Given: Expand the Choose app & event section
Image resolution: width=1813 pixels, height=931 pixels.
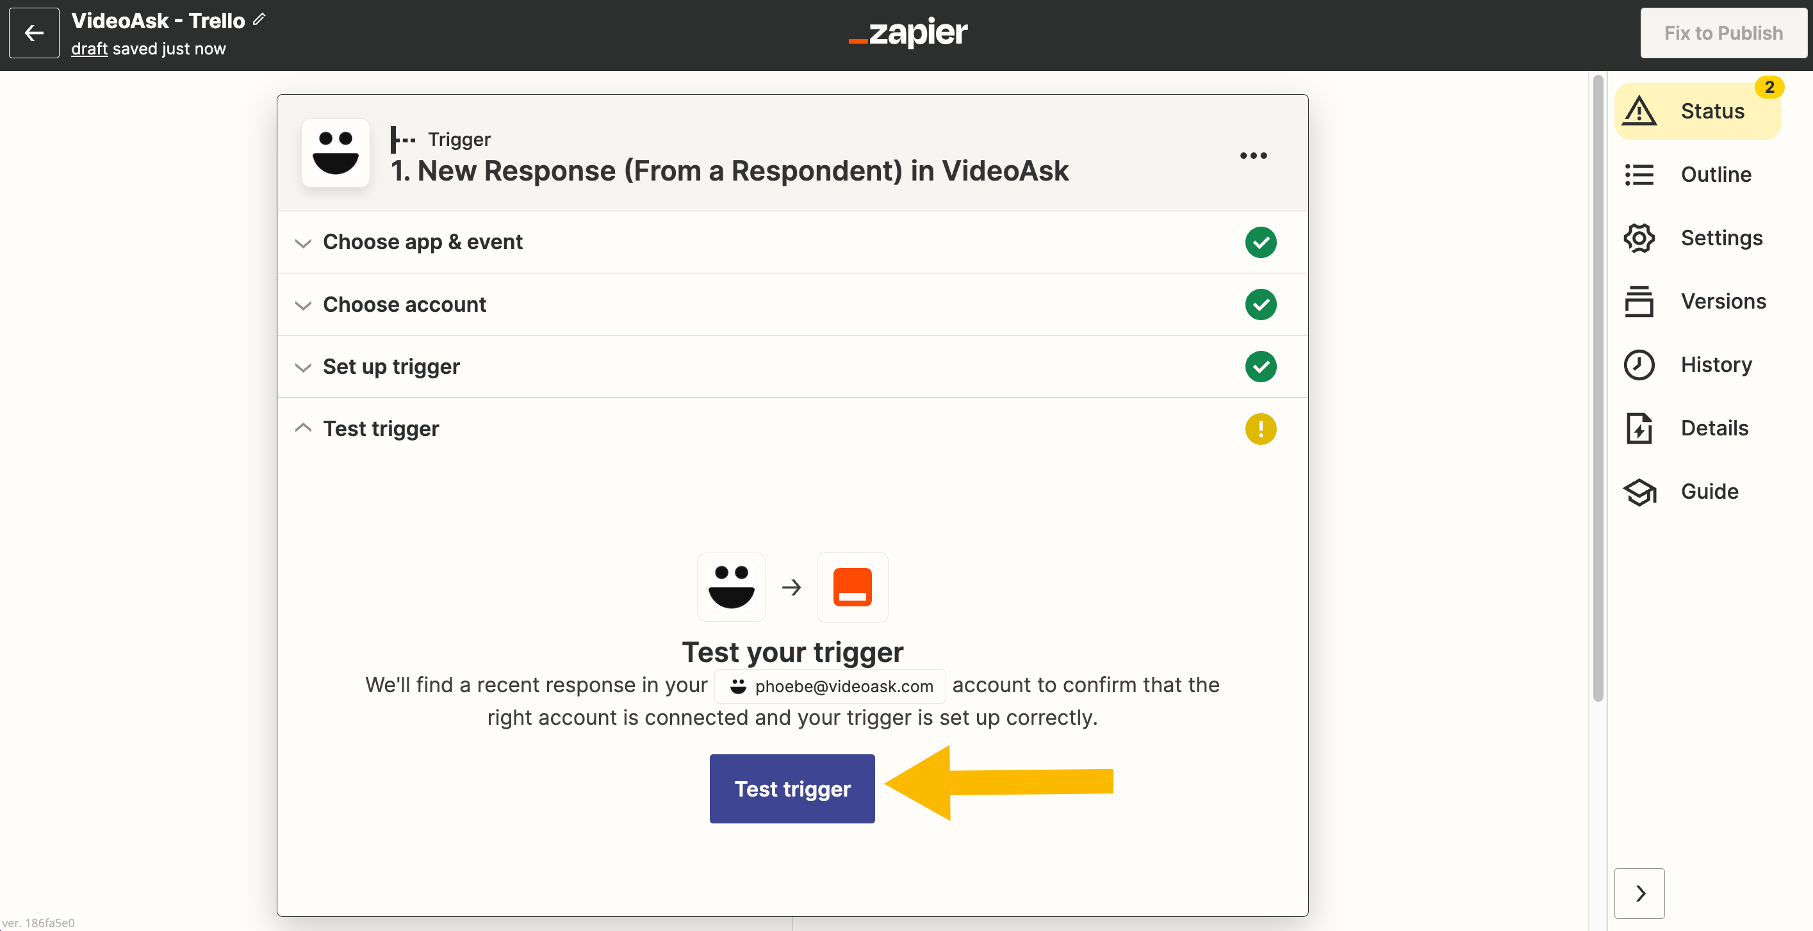Looking at the screenshot, I should click(x=423, y=242).
